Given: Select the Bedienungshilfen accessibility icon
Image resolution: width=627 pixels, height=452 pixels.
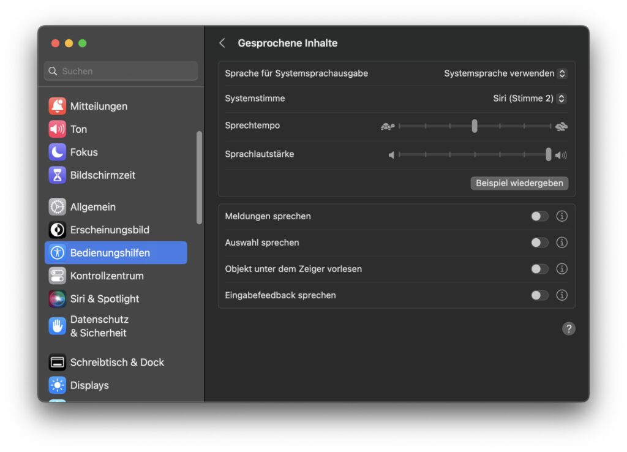Looking at the screenshot, I should [x=56, y=252].
